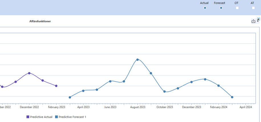Enable the AT checkbox
The image size is (261, 122).
pos(253,8)
